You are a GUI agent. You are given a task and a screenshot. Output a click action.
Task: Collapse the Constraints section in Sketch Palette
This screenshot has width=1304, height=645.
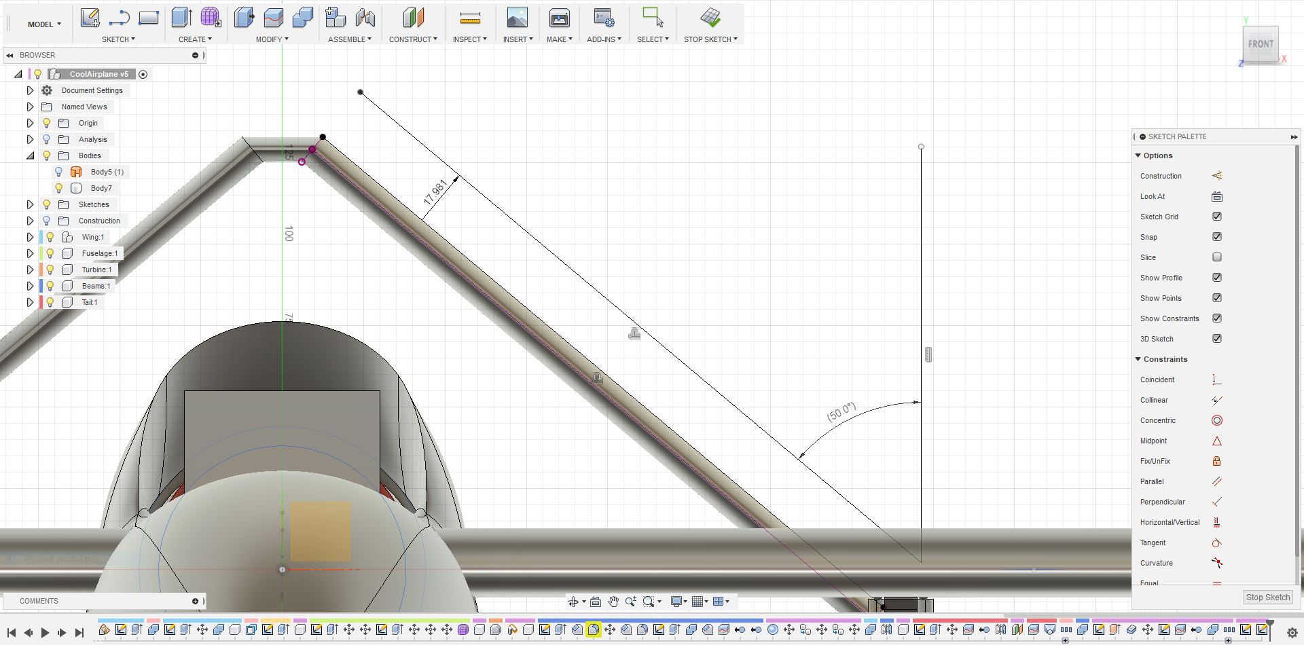click(x=1138, y=359)
